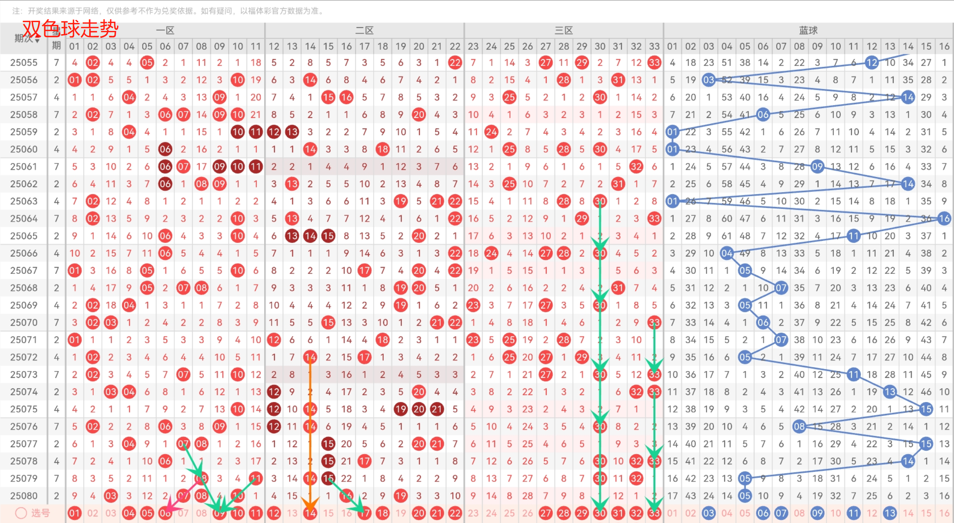
Task: Open the 一区 zone header
Action: pos(165,30)
